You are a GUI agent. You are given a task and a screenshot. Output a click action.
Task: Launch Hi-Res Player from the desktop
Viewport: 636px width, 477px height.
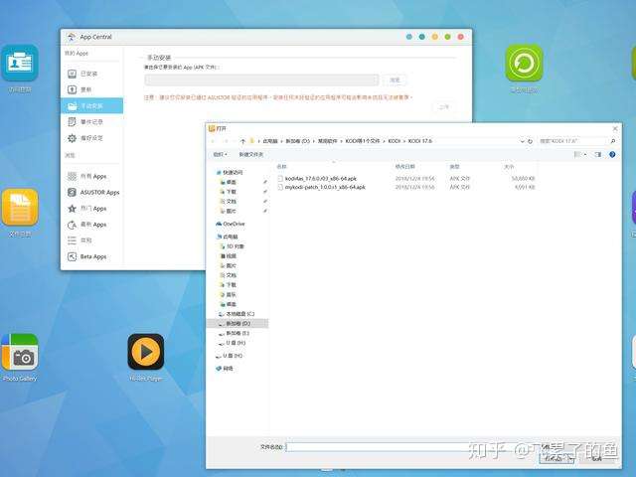(146, 352)
